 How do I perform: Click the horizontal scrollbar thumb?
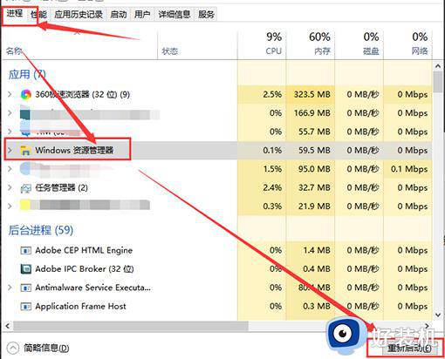131,326
